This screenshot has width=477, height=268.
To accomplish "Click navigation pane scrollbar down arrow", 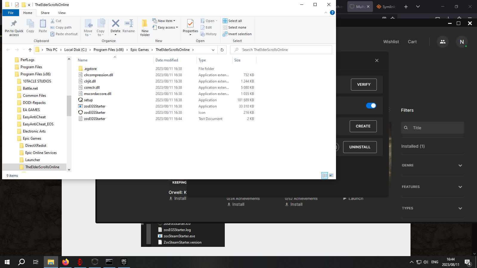I will (x=69, y=170).
